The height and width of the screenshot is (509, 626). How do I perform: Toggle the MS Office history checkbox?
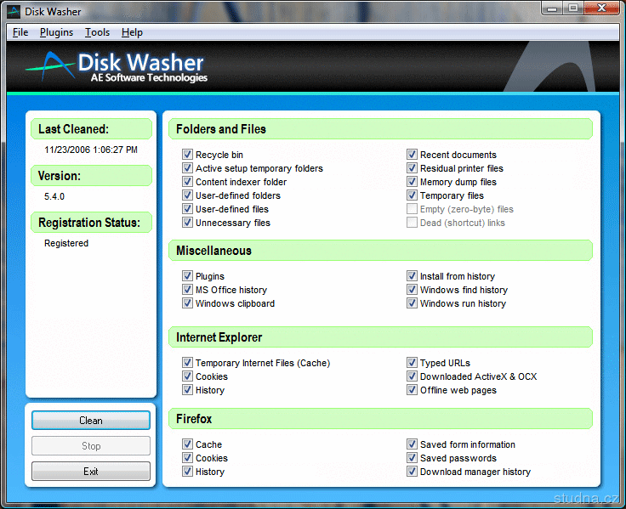pyautogui.click(x=187, y=290)
